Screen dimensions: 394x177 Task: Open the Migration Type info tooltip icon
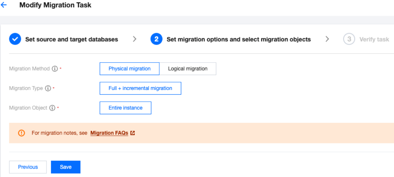tap(48, 88)
